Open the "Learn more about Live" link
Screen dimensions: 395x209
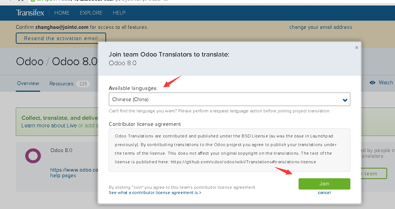click(x=49, y=125)
